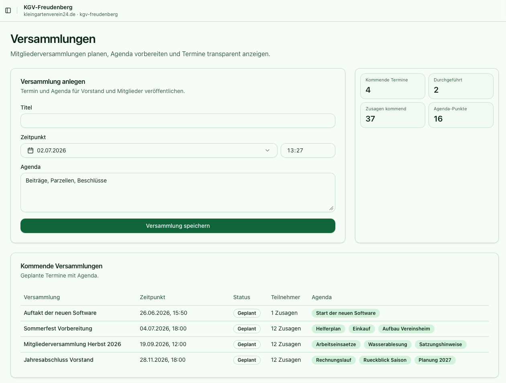Click date 28.11.2026, 18:00
Image resolution: width=506 pixels, height=383 pixels.
[x=163, y=360]
